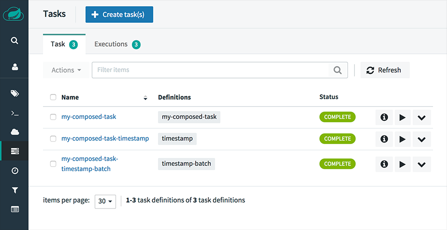Tick the checkbox for my-composed-task
This screenshot has width=447, height=230.
point(53,117)
